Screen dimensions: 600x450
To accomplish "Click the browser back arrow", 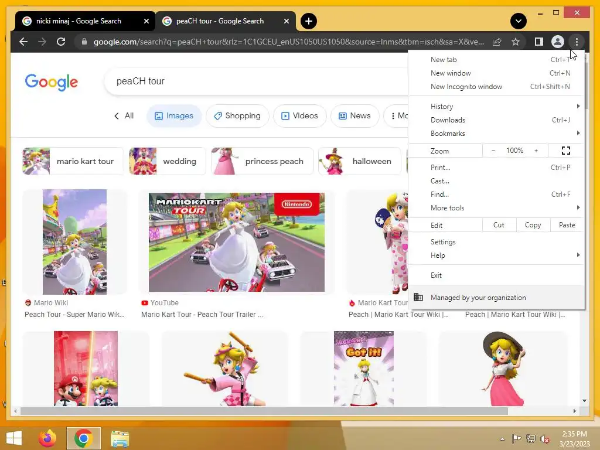I will (23, 42).
